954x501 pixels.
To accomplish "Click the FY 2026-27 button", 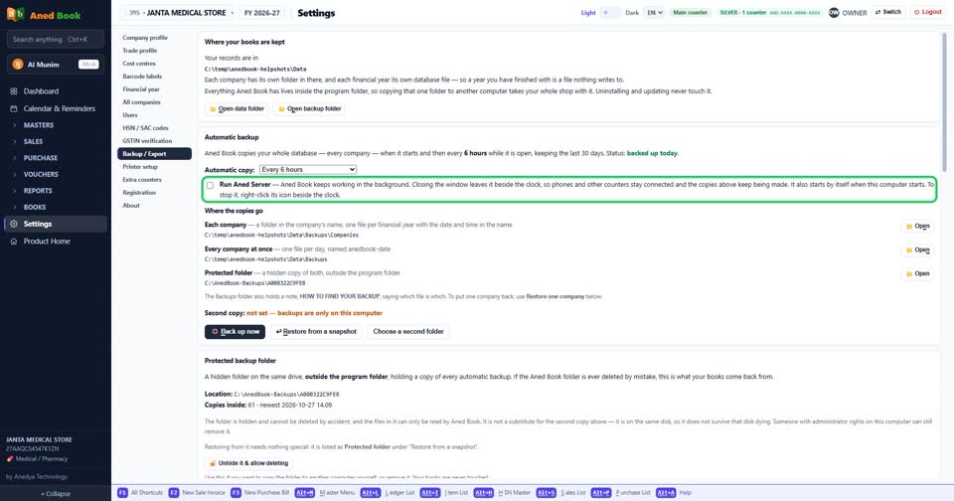I will click(x=262, y=13).
